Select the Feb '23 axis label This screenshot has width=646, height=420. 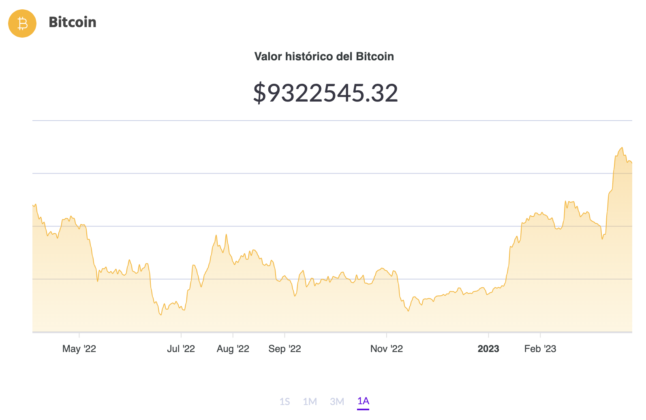click(x=540, y=349)
